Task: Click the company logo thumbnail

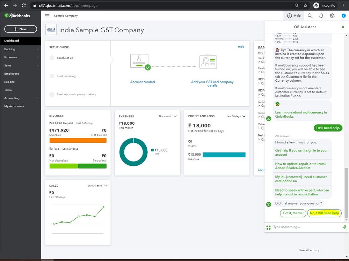Action: point(51,30)
